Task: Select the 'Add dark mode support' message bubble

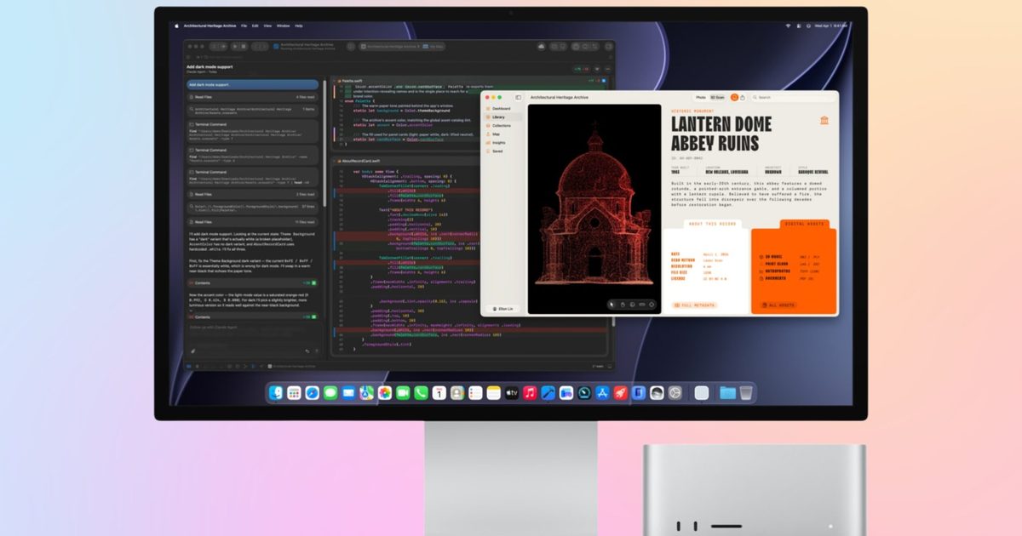Action: (x=253, y=85)
